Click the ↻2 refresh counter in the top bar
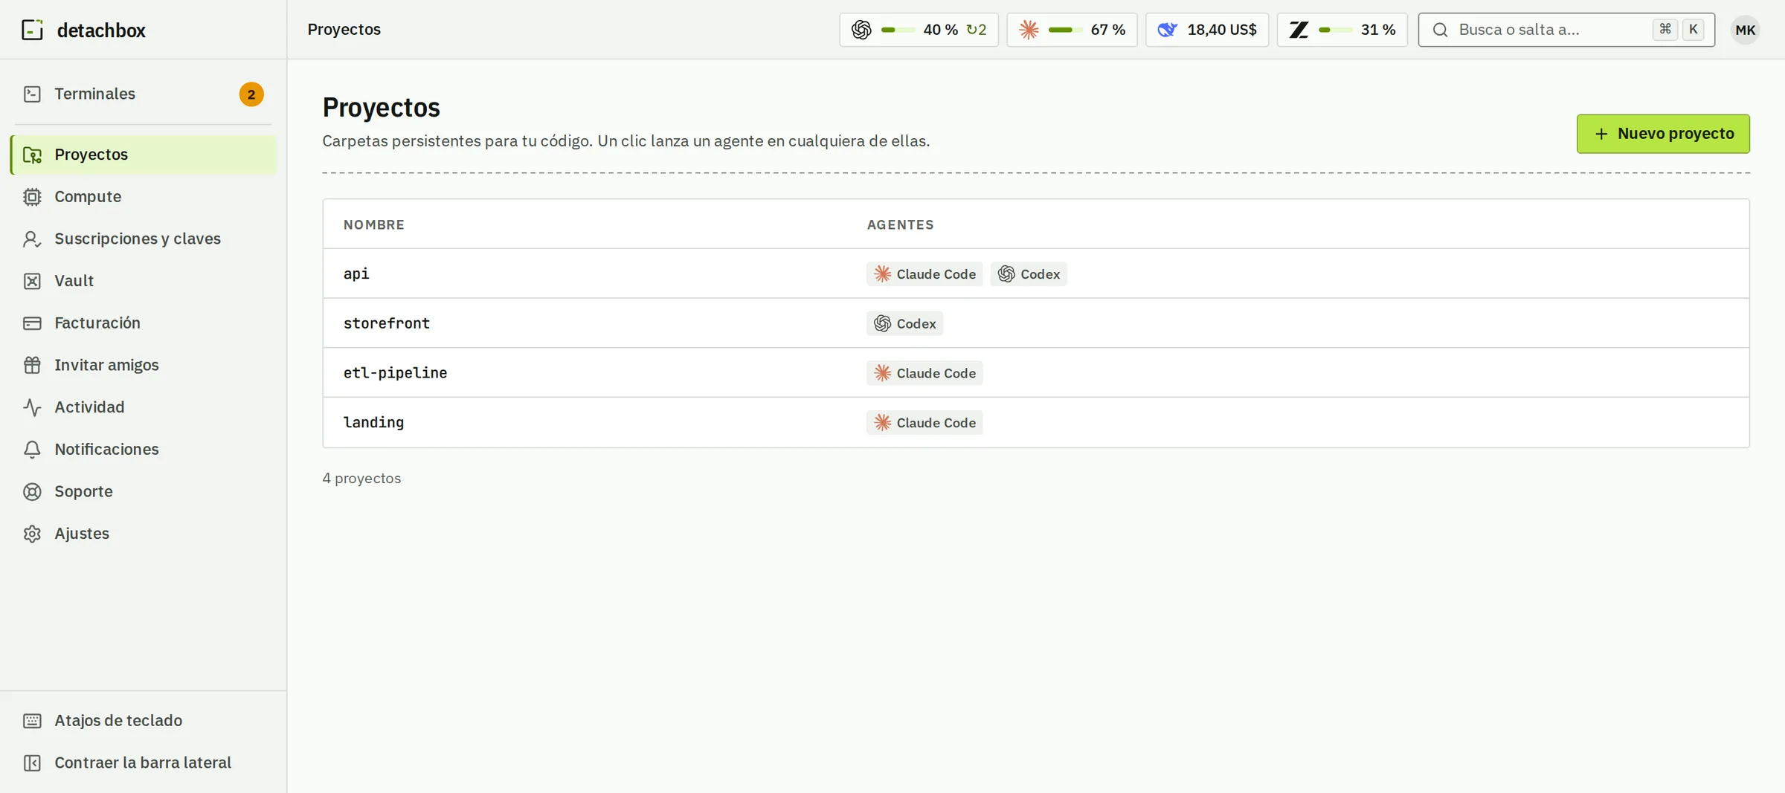1785x793 pixels. [x=977, y=30]
